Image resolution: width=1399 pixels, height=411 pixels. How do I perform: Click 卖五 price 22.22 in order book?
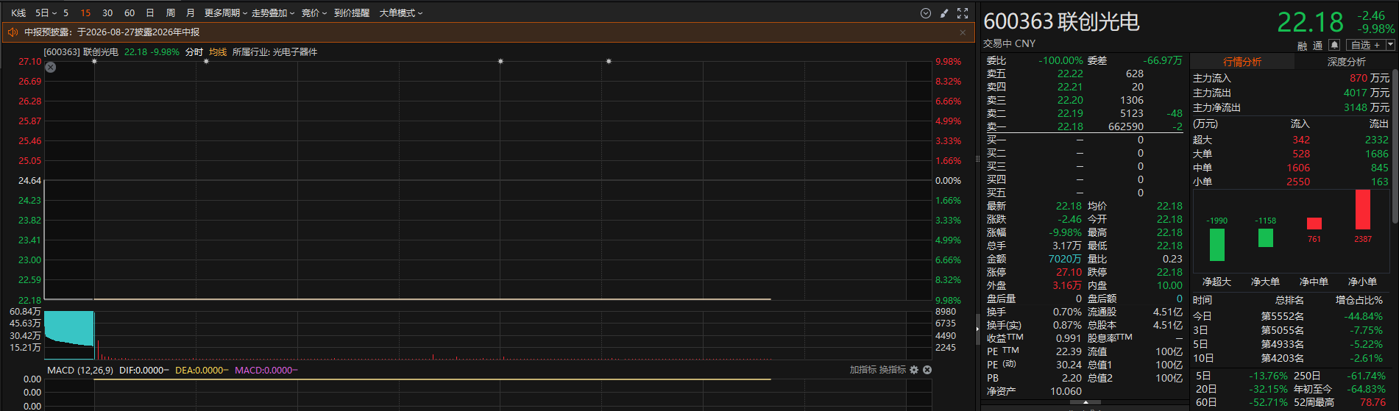[1070, 74]
